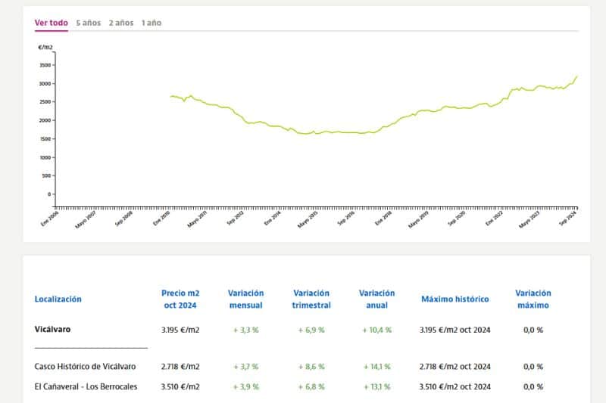Click Vicálvaro price '3.195 €/m2'
Screen dimensions: 606x403
click(180, 330)
